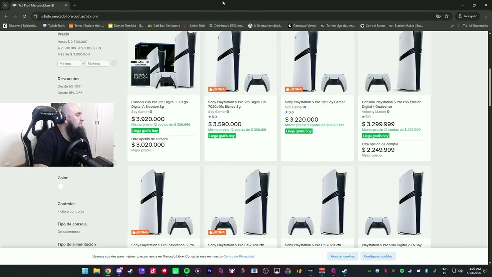Accept cookies with Aceptar cookies
492x277 pixels.
click(342, 256)
